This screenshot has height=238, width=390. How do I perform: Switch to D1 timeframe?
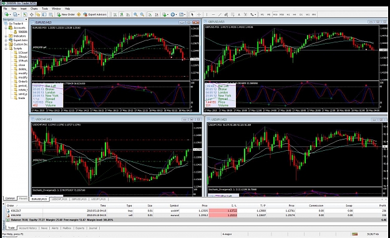pyautogui.click(x=301, y=15)
